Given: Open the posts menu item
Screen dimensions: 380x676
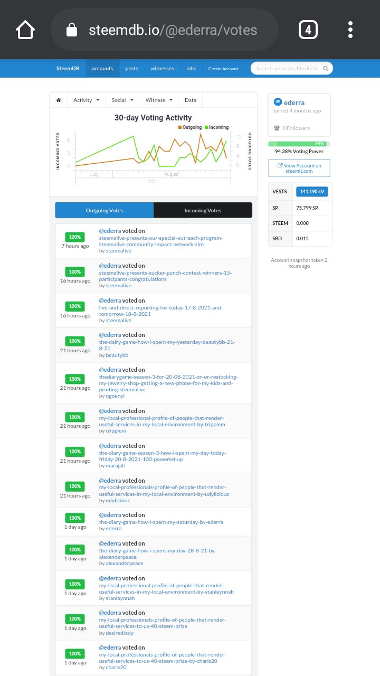Looking at the screenshot, I should pyautogui.click(x=132, y=68).
